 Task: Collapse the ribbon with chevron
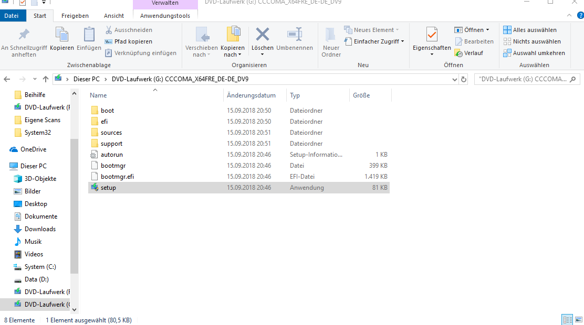tap(569, 15)
